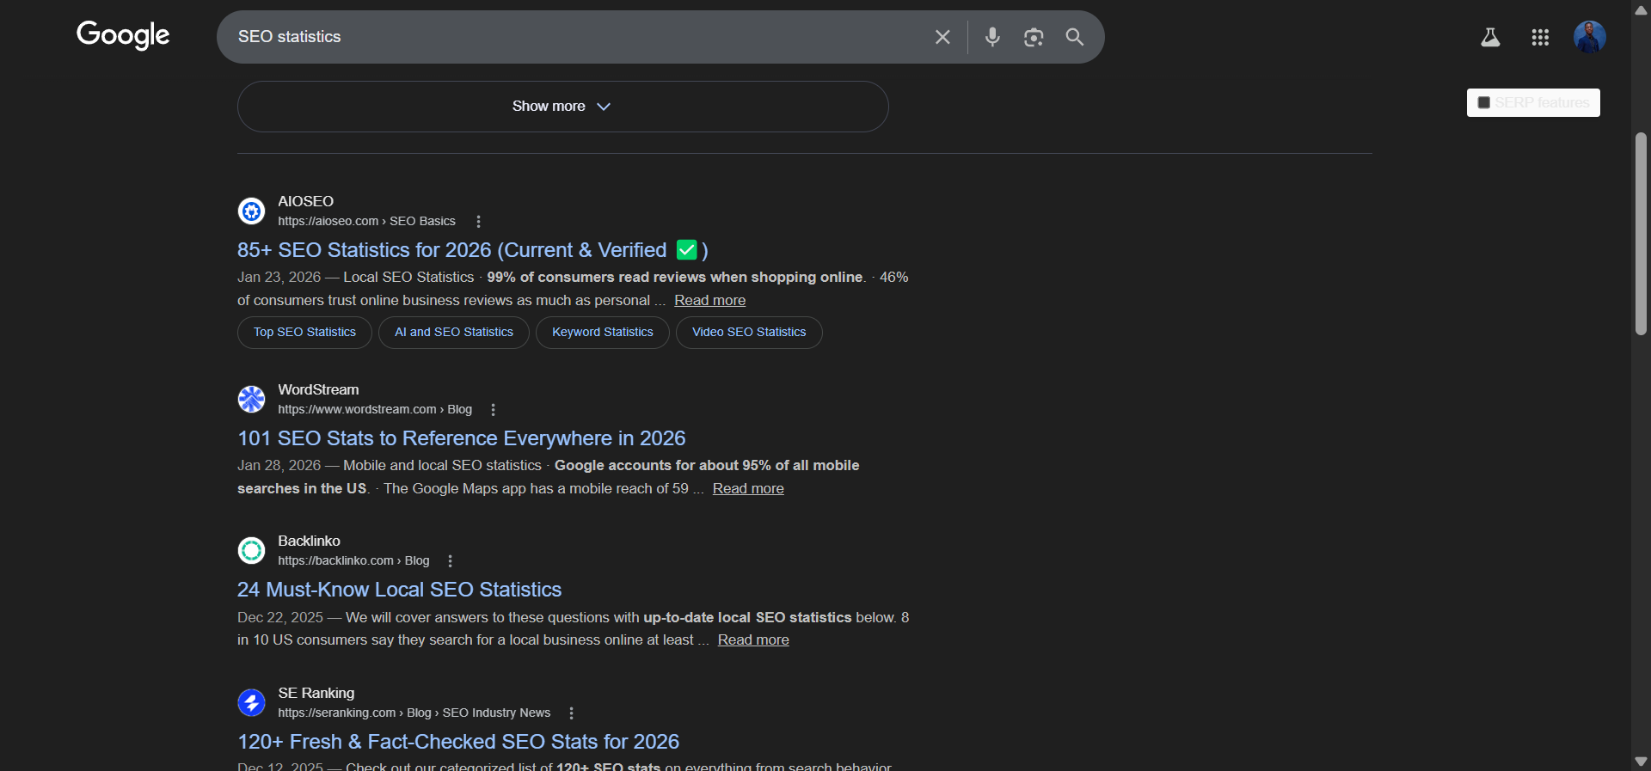Start a voice search with microphone
This screenshot has height=771, width=1651.
pyautogui.click(x=992, y=37)
